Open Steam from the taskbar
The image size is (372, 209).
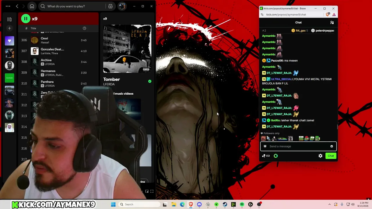click(225, 204)
